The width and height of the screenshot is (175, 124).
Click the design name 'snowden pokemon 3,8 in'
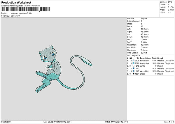tap(21, 13)
